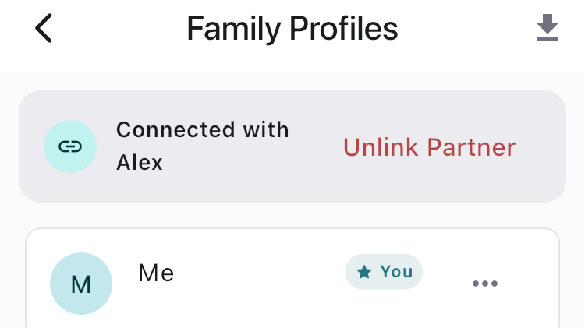Open the Me profile card
The width and height of the screenshot is (585, 328).
292,278
